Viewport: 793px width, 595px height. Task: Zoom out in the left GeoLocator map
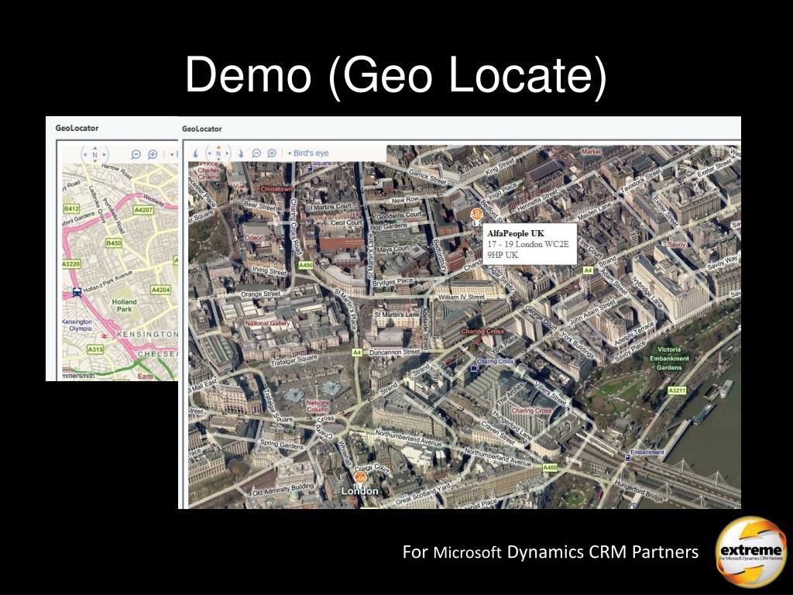(x=136, y=154)
